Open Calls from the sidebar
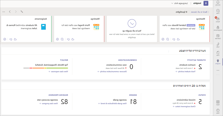223x116 pixels. pos(218,45)
